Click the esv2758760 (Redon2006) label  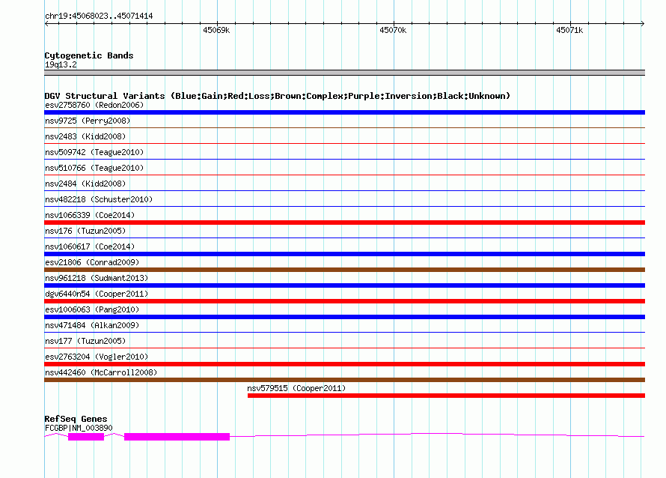click(x=94, y=105)
